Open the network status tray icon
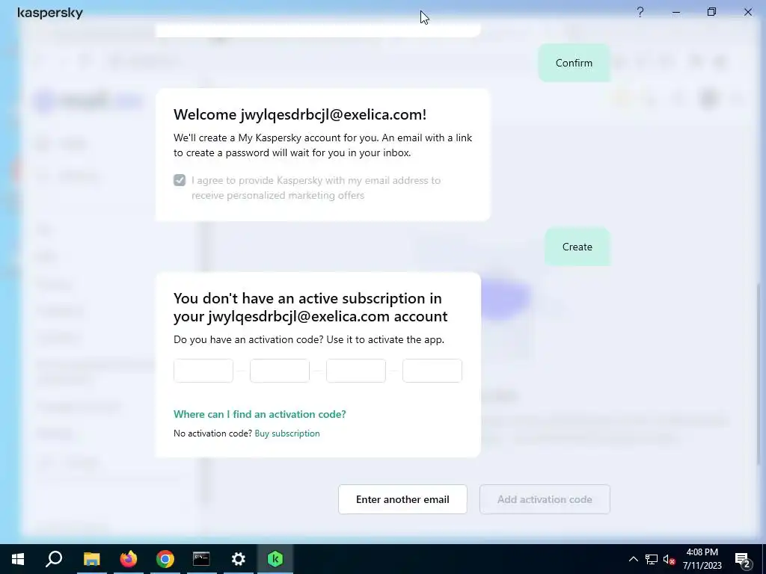 [x=652, y=559]
